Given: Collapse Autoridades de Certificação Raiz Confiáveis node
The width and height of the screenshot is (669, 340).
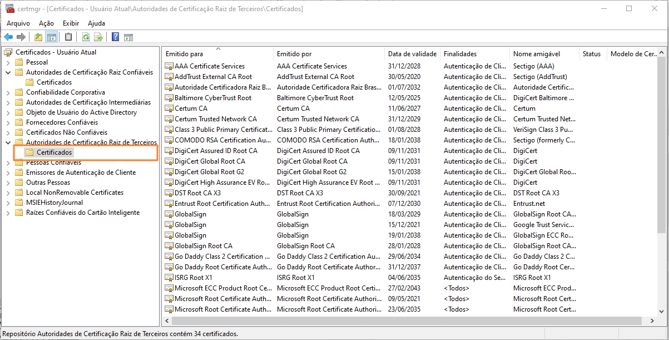Looking at the screenshot, I should pyautogui.click(x=8, y=72).
